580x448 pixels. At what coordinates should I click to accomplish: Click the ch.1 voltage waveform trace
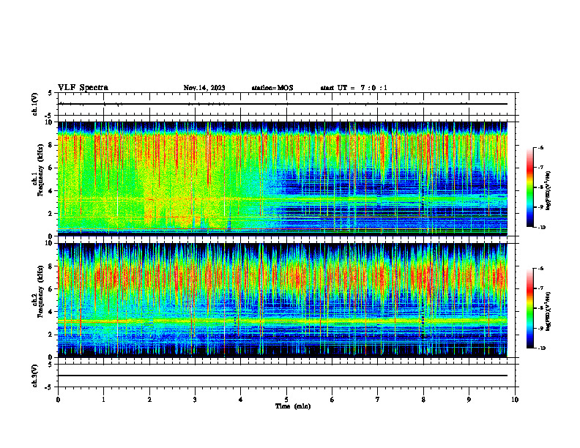pos(283,104)
